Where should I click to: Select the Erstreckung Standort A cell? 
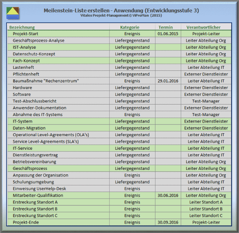pos(58,202)
